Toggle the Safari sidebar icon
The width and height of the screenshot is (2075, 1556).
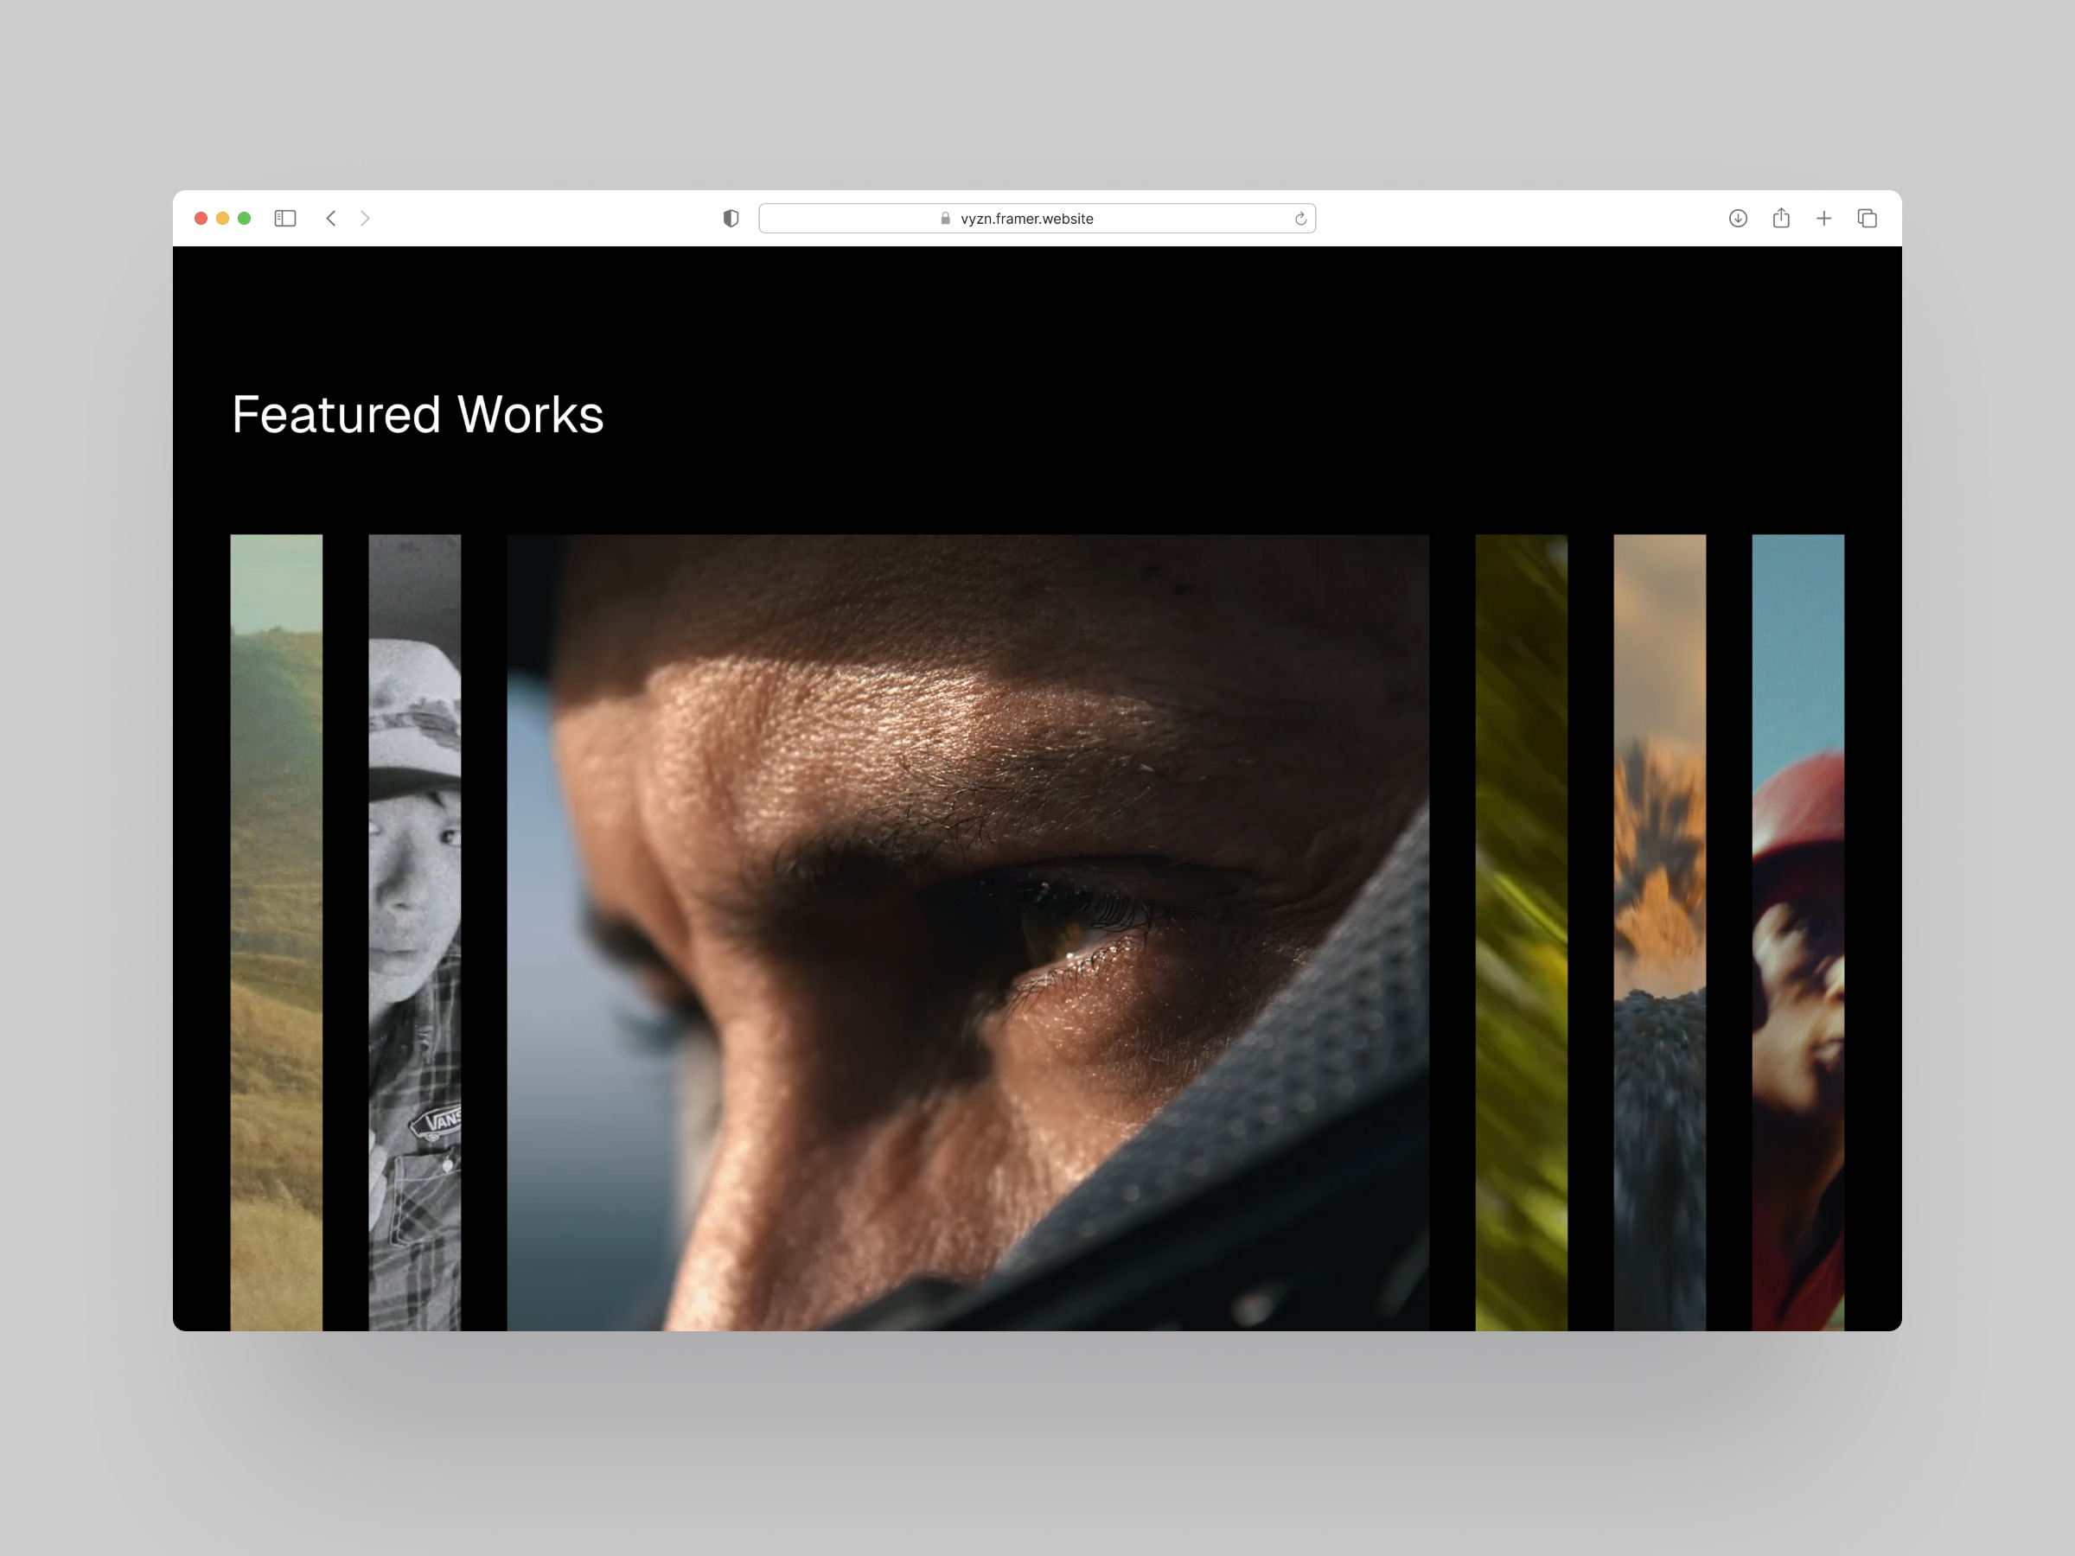point(285,219)
